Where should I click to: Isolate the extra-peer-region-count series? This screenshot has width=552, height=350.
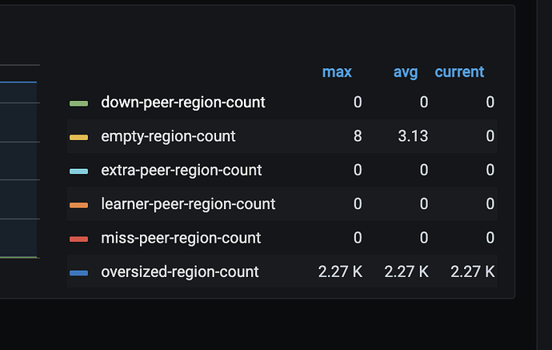coord(181,171)
